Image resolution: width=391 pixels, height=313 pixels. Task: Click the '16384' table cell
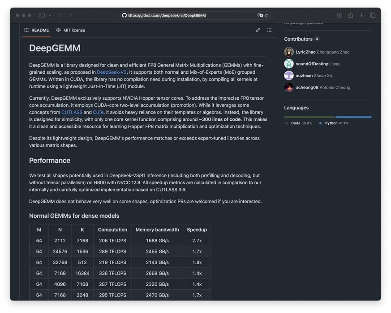click(x=82, y=273)
